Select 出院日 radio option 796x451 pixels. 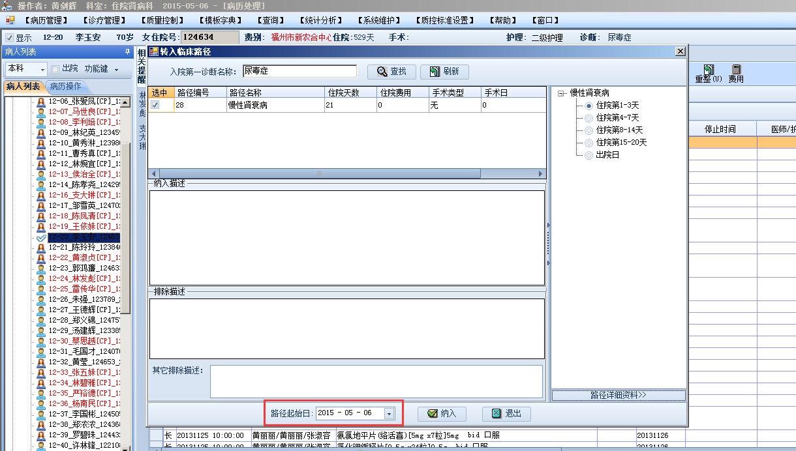589,154
